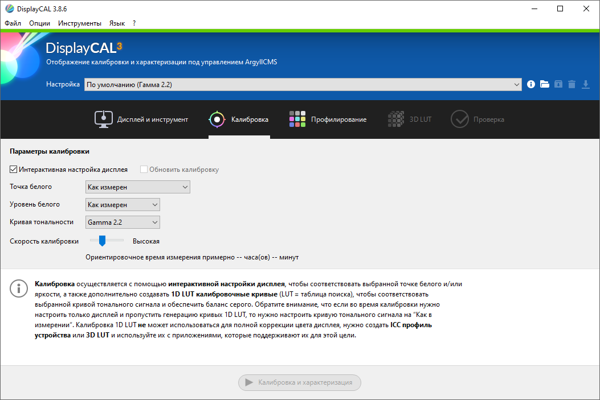Open the Опции menu
Screen dimensions: 600x400
click(40, 23)
